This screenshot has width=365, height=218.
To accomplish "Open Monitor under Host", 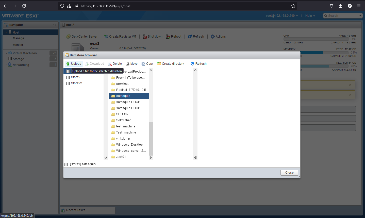I will pos(18,45).
